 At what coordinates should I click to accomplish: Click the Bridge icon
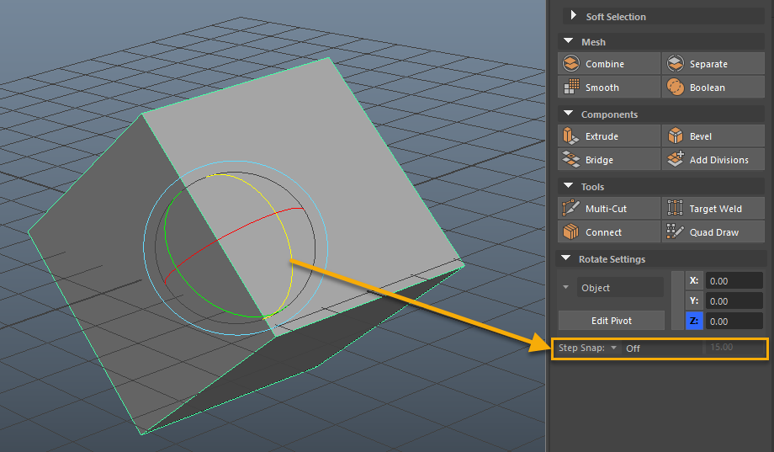(571, 160)
